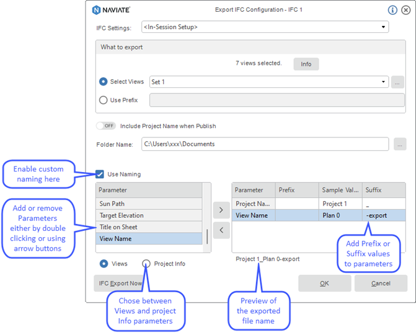Choose the Use Prefix radio option
The height and width of the screenshot is (333, 416).
pyautogui.click(x=104, y=100)
